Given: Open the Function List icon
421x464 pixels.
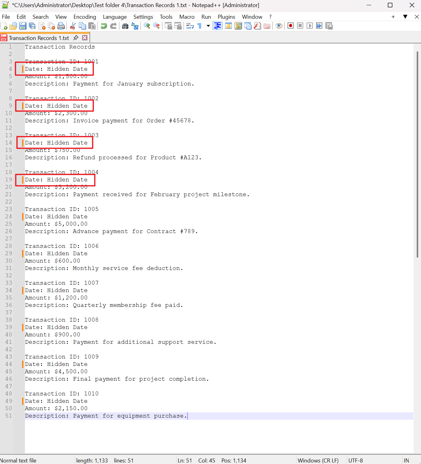Looking at the screenshot, I should (257, 26).
